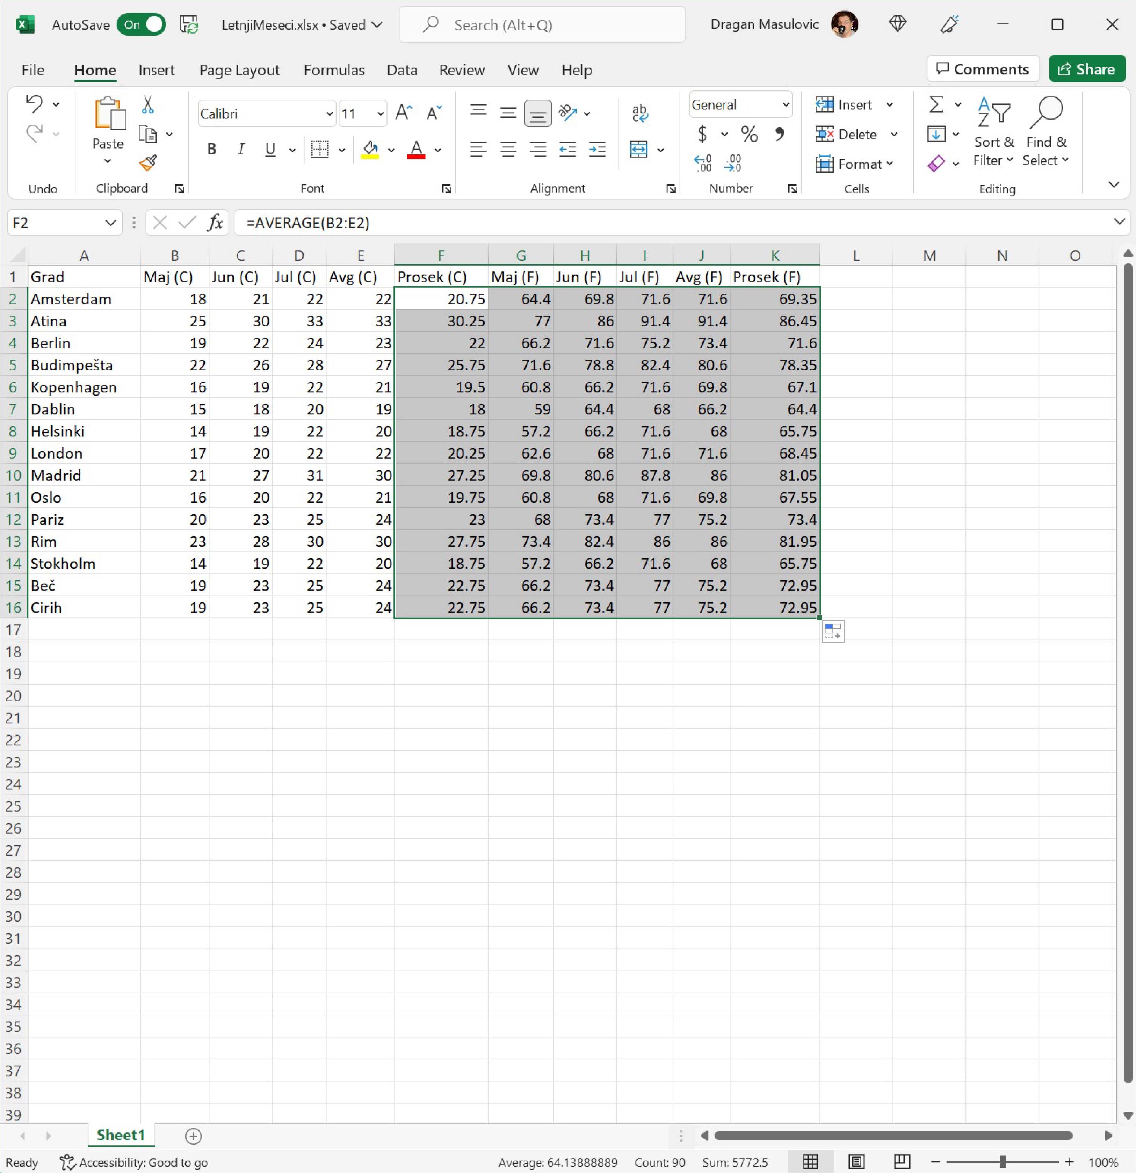The image size is (1136, 1173).
Task: Open the Page Layout ribbon tab
Action: (x=239, y=70)
